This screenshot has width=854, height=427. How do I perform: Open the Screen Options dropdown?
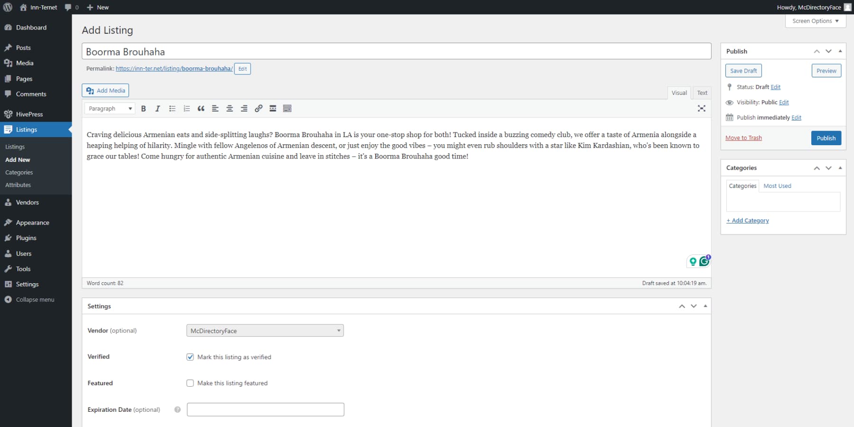pos(815,21)
